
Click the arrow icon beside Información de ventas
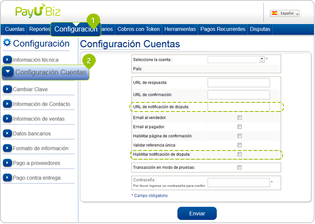coord(7,119)
